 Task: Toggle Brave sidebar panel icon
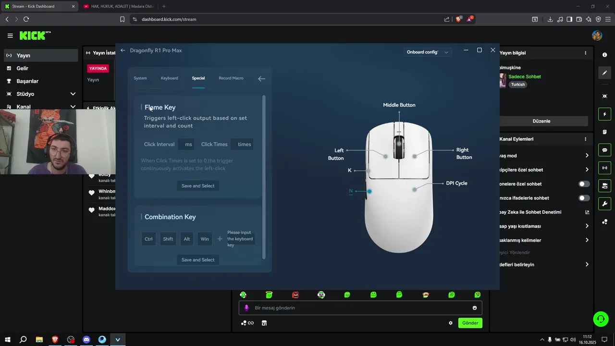point(569,19)
